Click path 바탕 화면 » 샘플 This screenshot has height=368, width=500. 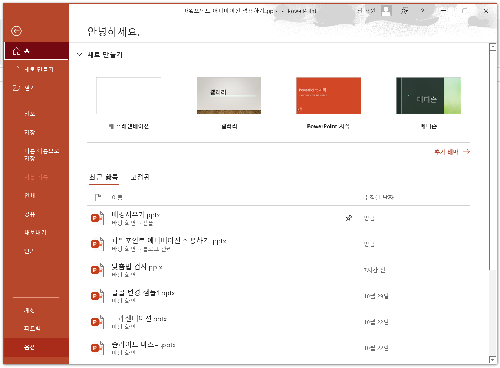133,223
